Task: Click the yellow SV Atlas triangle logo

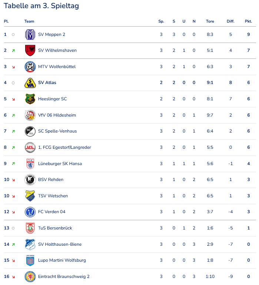Action: point(30,83)
